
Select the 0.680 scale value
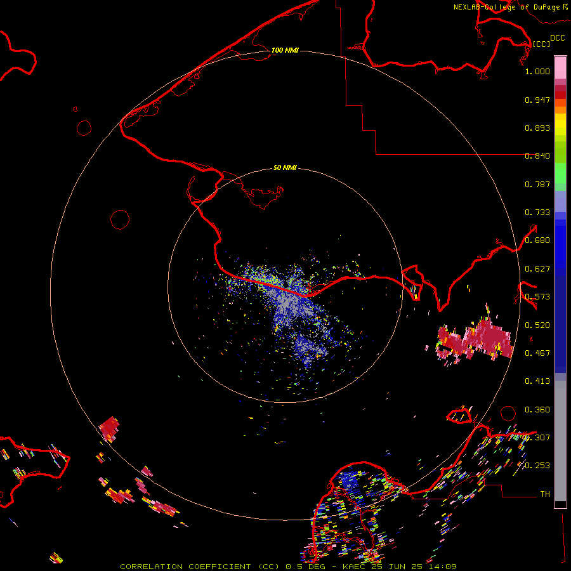(537, 240)
